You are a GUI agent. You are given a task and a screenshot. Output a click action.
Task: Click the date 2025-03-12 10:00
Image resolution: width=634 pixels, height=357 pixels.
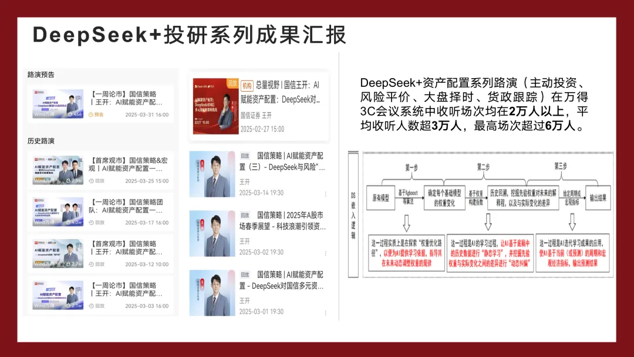(x=147, y=264)
